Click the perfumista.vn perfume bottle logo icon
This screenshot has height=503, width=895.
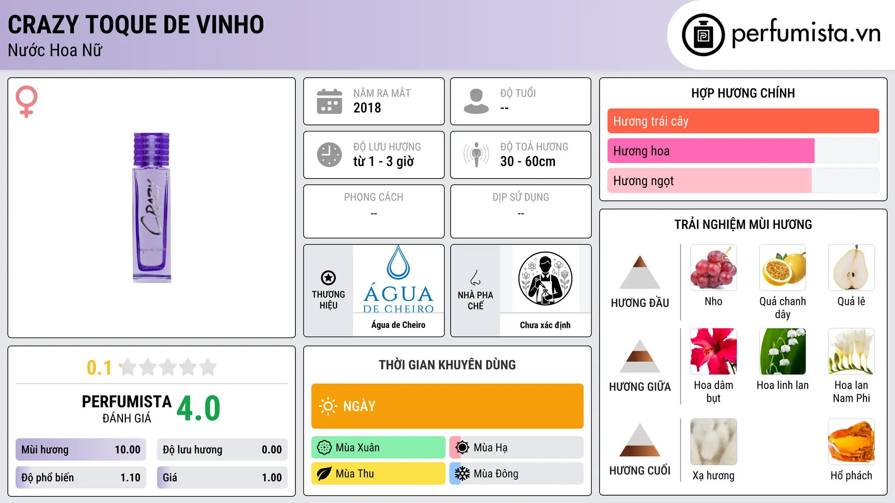(x=703, y=35)
